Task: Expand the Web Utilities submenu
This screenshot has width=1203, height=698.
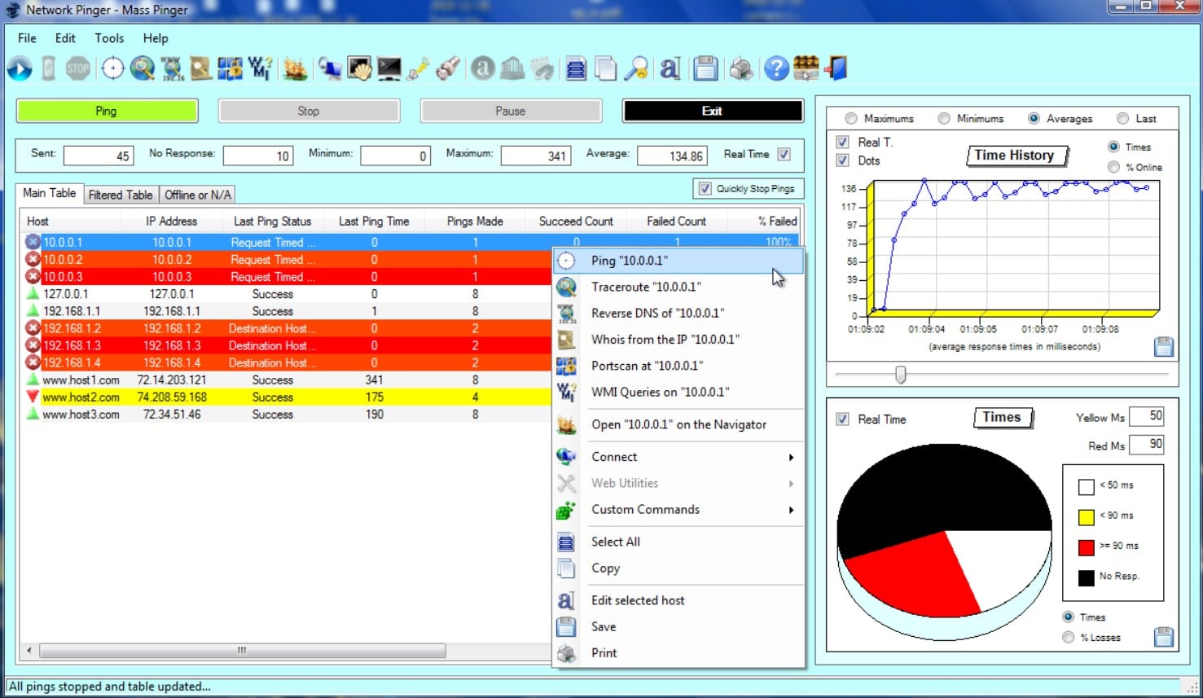Action: click(x=678, y=483)
